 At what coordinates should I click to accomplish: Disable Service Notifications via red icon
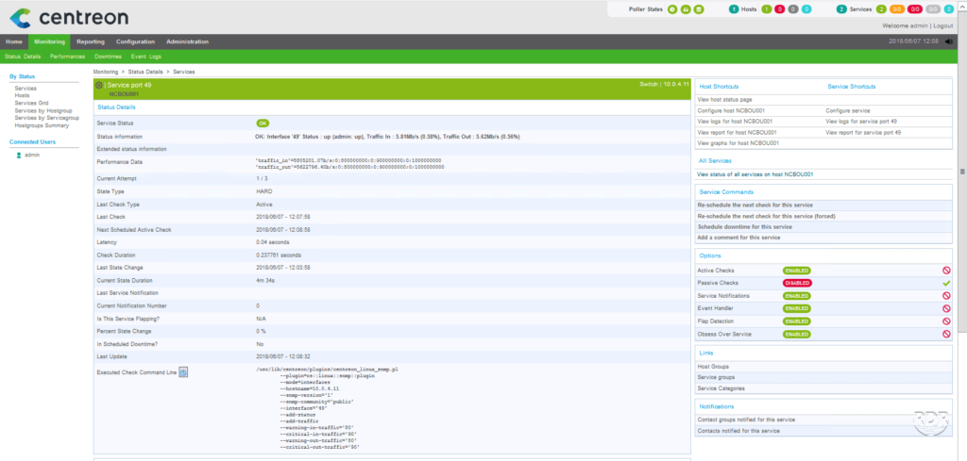coord(946,296)
